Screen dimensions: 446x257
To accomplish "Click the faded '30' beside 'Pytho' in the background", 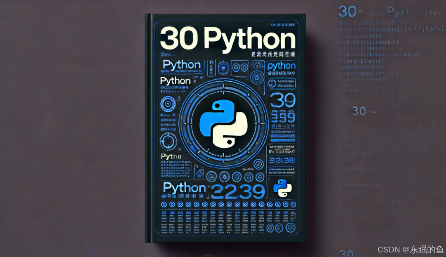I will tap(347, 12).
